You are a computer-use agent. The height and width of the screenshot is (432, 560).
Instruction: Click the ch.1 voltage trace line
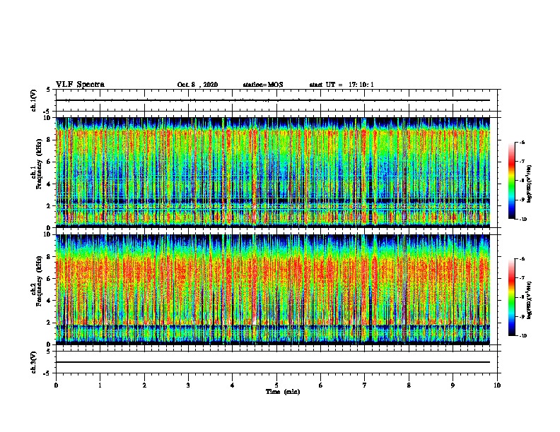pyautogui.click(x=273, y=100)
